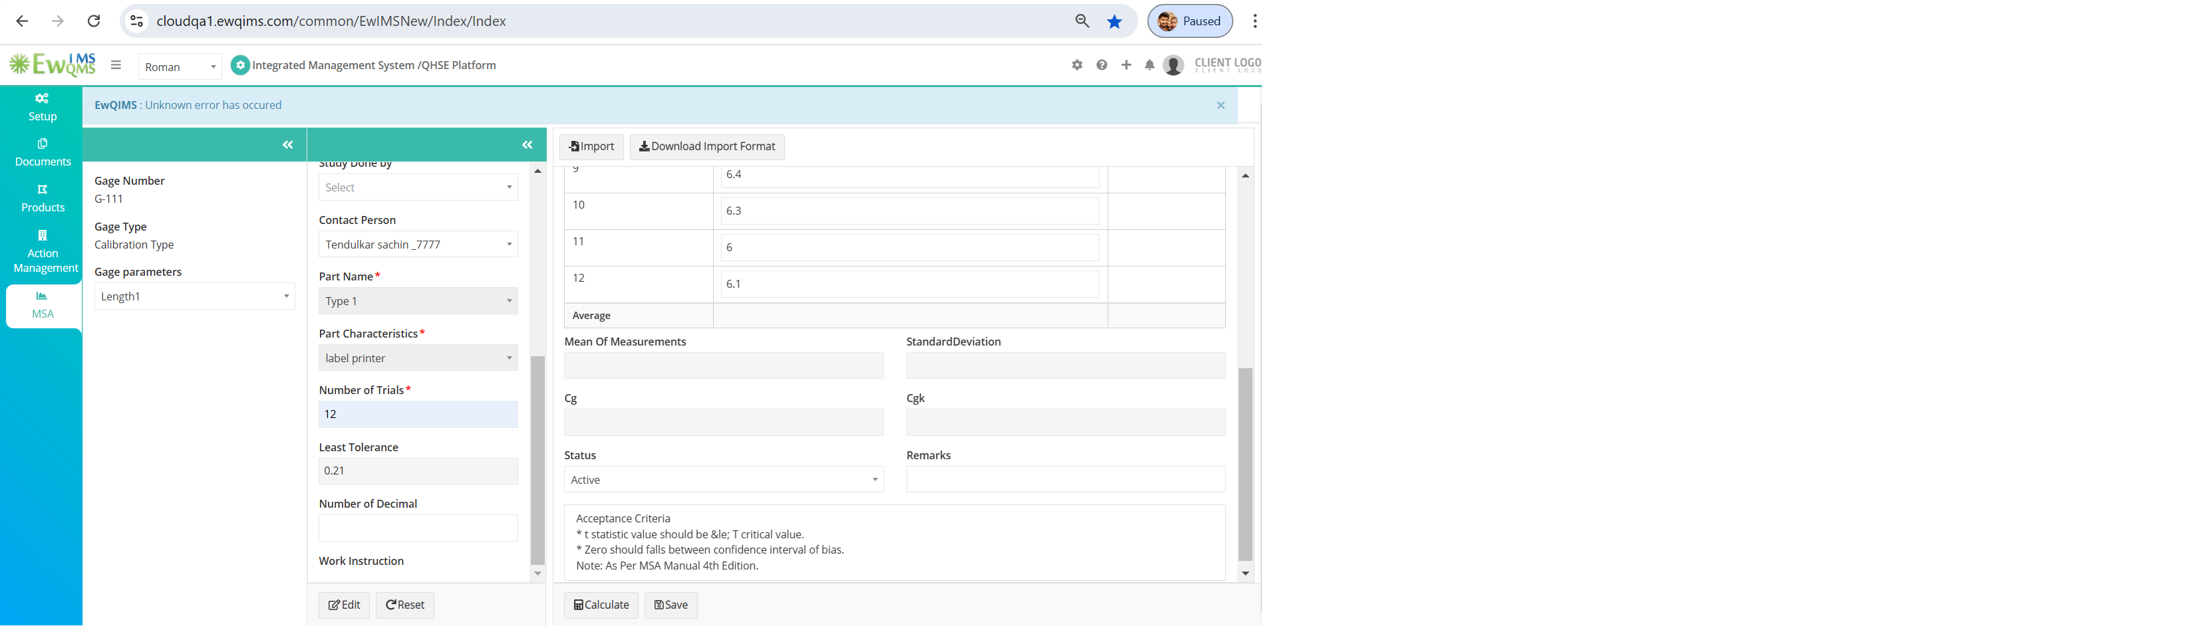Click the browser address bar URL
The height and width of the screenshot is (636, 2211).
(x=331, y=21)
